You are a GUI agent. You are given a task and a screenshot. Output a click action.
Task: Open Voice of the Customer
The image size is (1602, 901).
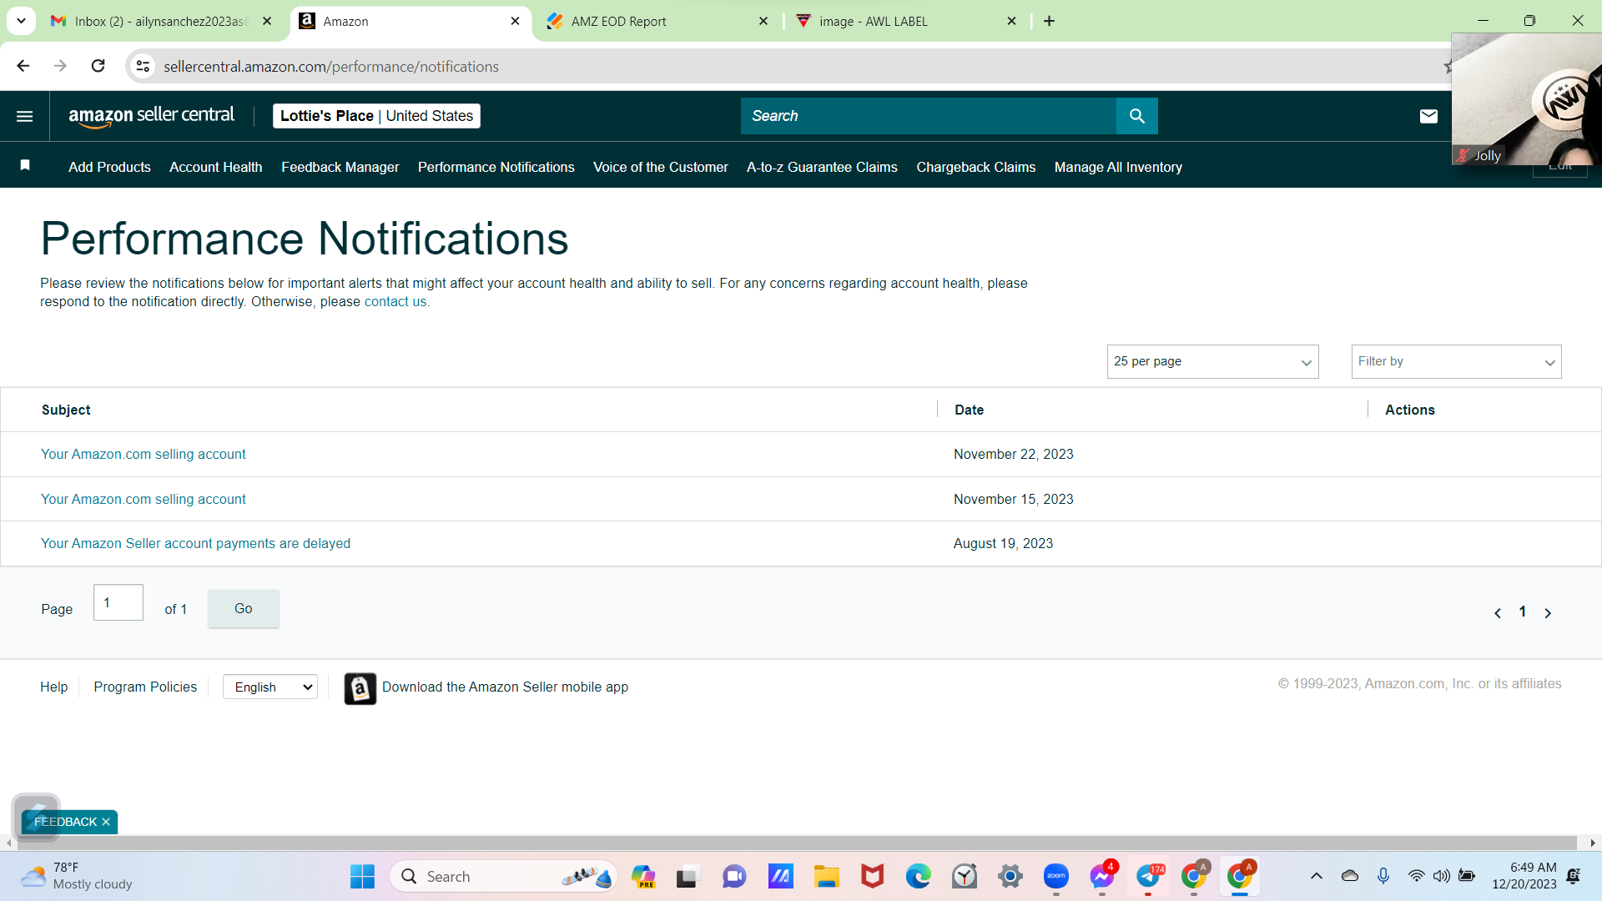[x=660, y=167]
